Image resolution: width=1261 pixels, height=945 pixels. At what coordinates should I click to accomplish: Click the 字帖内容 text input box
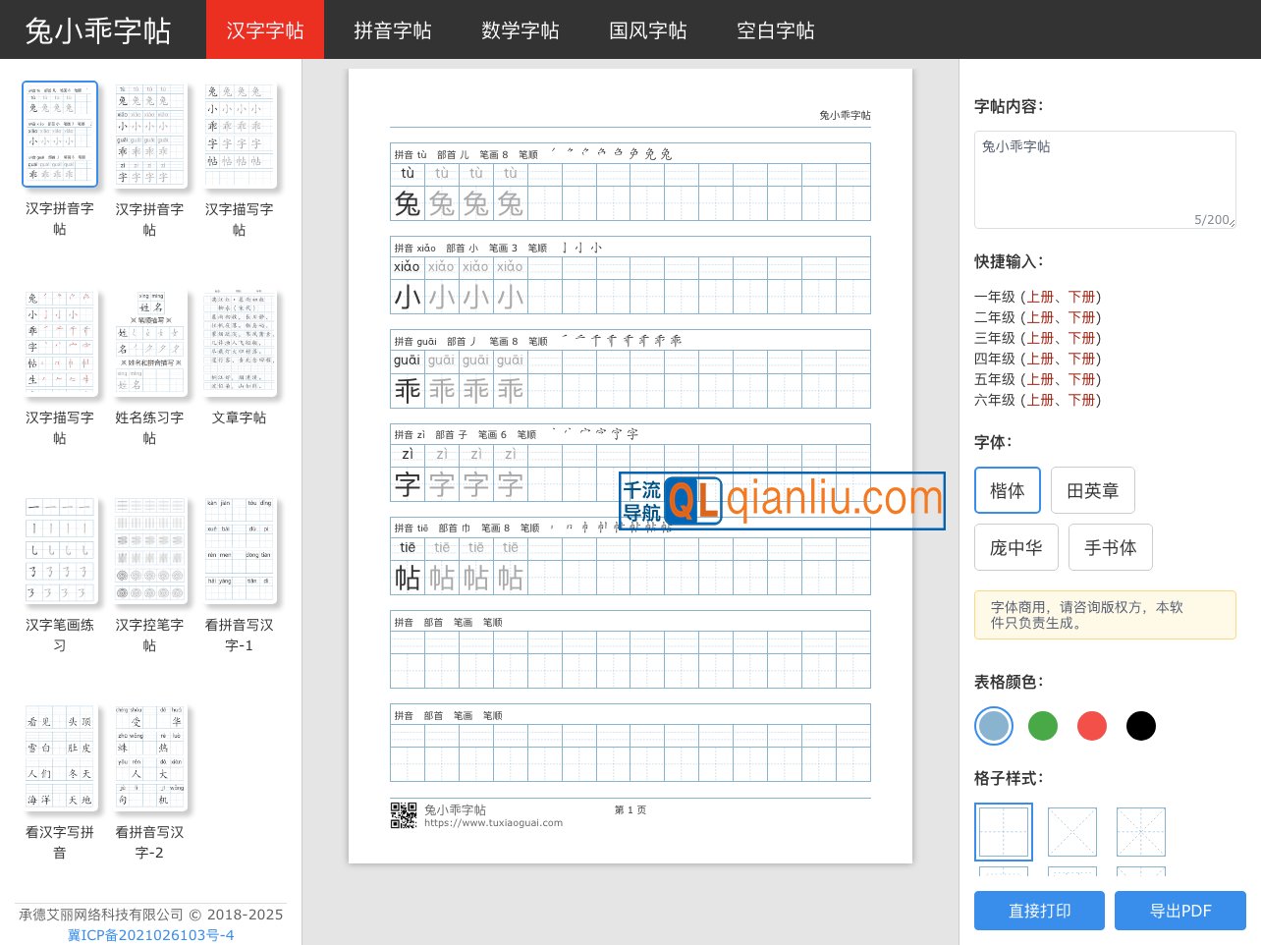click(1105, 180)
